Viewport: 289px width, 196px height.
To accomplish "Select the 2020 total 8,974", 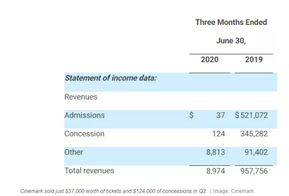I will pyautogui.click(x=215, y=171).
